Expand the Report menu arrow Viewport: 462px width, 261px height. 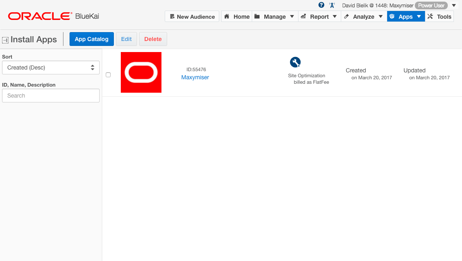(335, 17)
